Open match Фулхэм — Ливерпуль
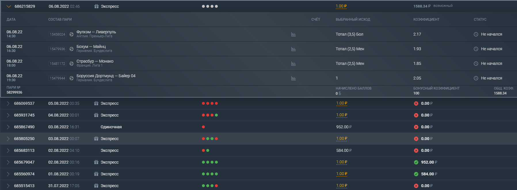 [x=96, y=32]
